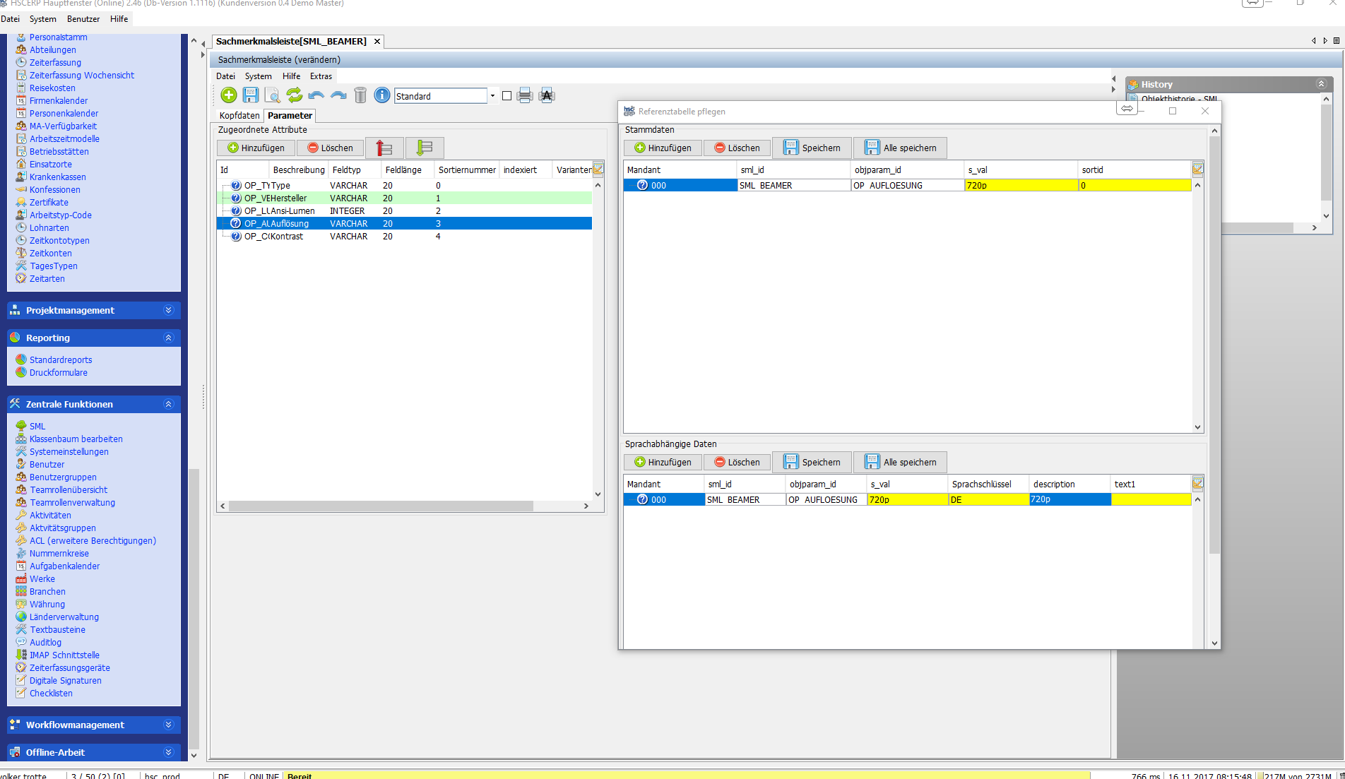This screenshot has height=779, width=1345.
Task: Move attribute up with red arrow icon
Action: click(384, 148)
